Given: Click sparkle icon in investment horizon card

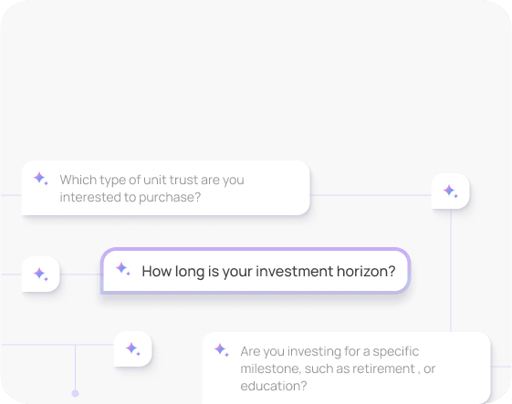Looking at the screenshot, I should (x=123, y=269).
